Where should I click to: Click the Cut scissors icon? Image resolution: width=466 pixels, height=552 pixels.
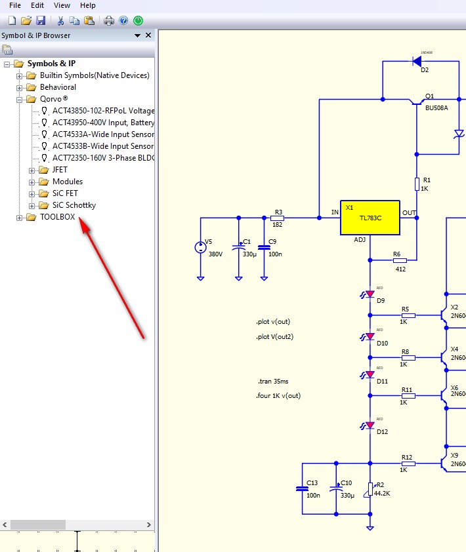tap(60, 21)
